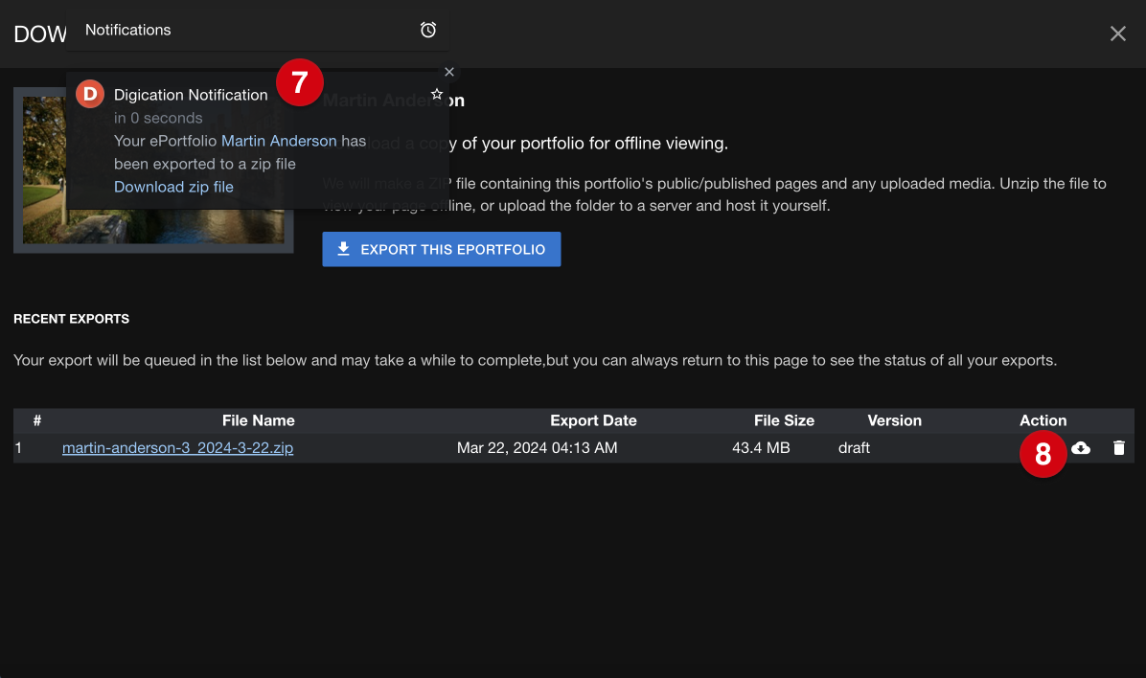The height and width of the screenshot is (678, 1146).
Task: Click the 'Digication Notification' title text
Action: [191, 95]
